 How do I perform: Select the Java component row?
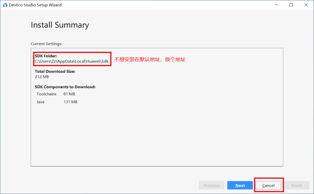pos(57,102)
